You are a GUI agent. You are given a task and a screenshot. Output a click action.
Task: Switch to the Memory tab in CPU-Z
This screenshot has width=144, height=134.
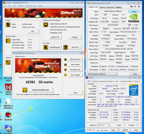pyautogui.click(x=111, y=81)
